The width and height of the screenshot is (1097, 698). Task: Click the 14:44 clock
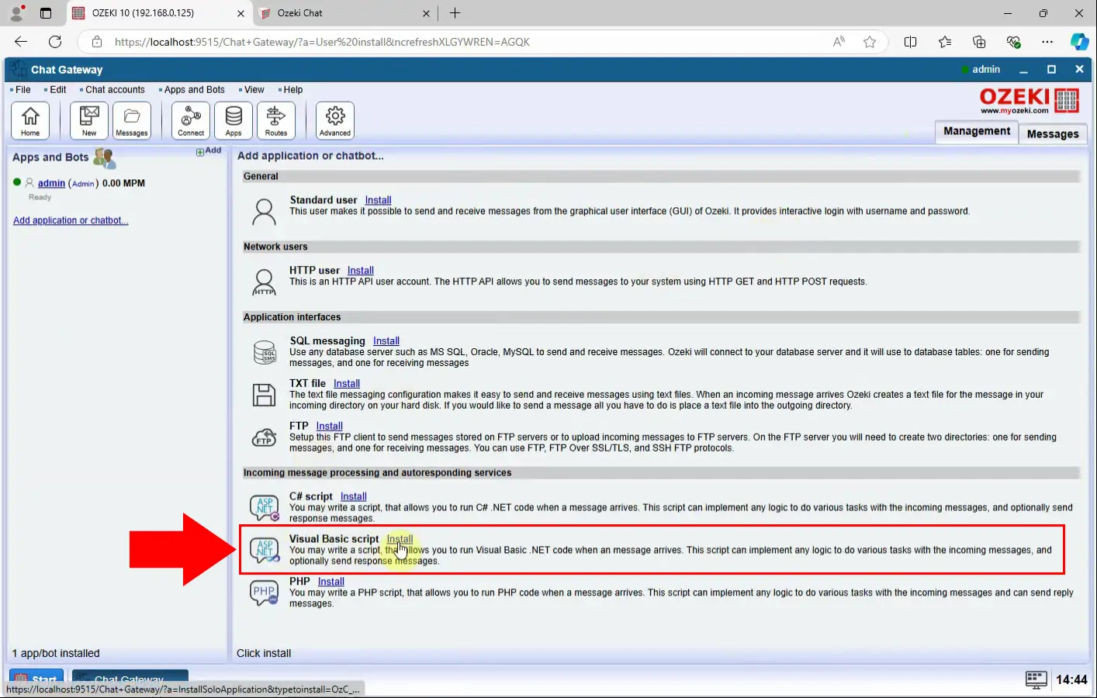point(1071,680)
